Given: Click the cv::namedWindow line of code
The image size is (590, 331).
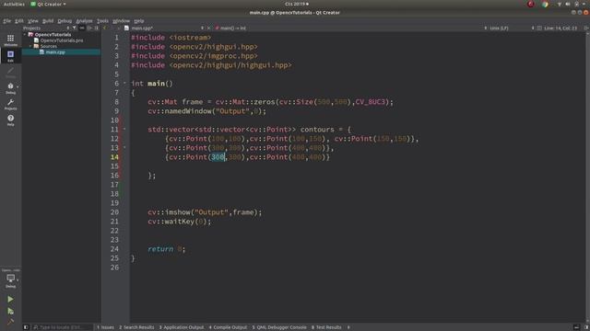Looking at the screenshot, I should [206, 111].
